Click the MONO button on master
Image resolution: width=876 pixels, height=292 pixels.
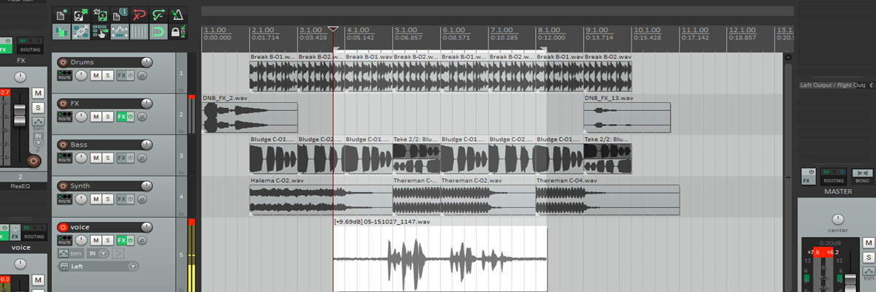pyautogui.click(x=861, y=176)
